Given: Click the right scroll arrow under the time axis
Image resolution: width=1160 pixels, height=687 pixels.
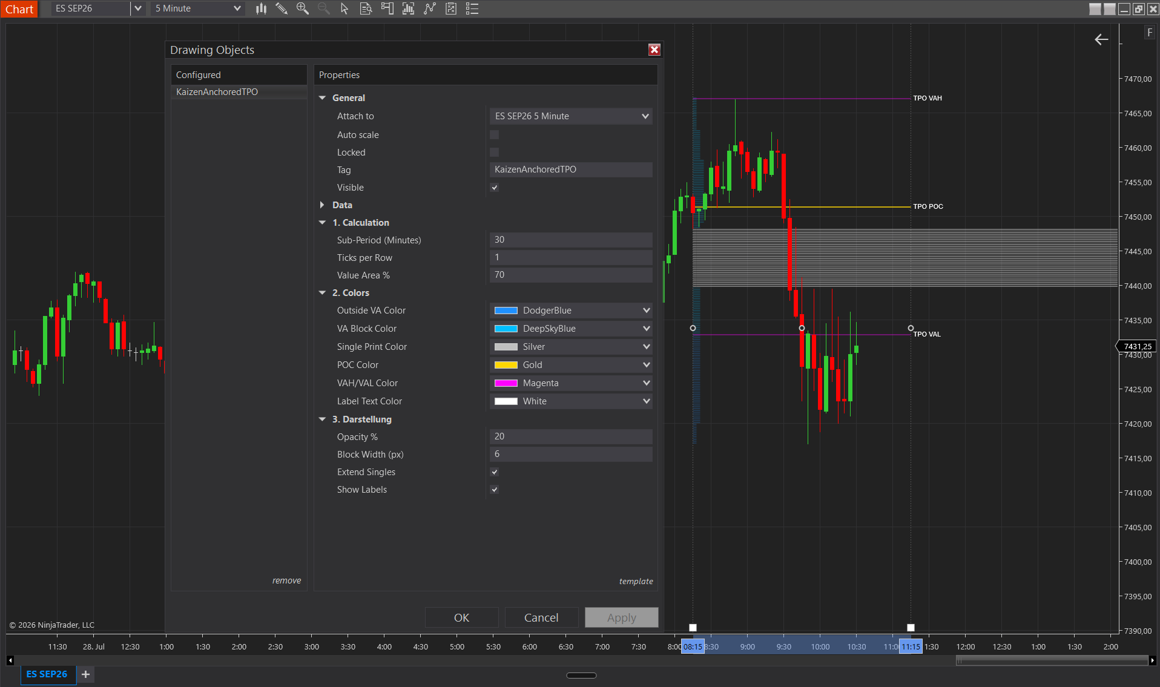Looking at the screenshot, I should coord(1152,660).
